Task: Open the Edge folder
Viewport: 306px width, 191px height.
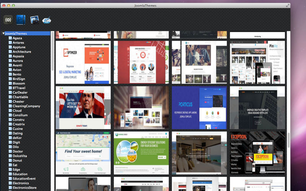Action: click(16, 169)
